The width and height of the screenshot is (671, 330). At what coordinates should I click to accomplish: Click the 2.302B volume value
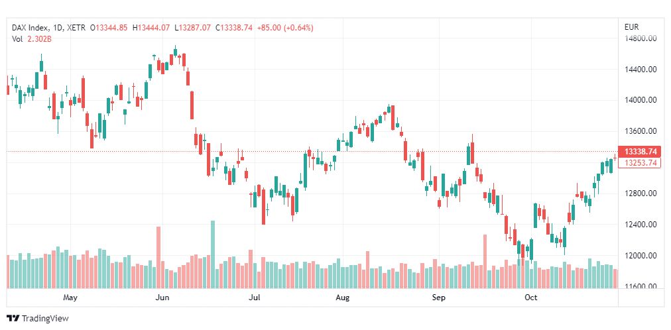pos(39,39)
